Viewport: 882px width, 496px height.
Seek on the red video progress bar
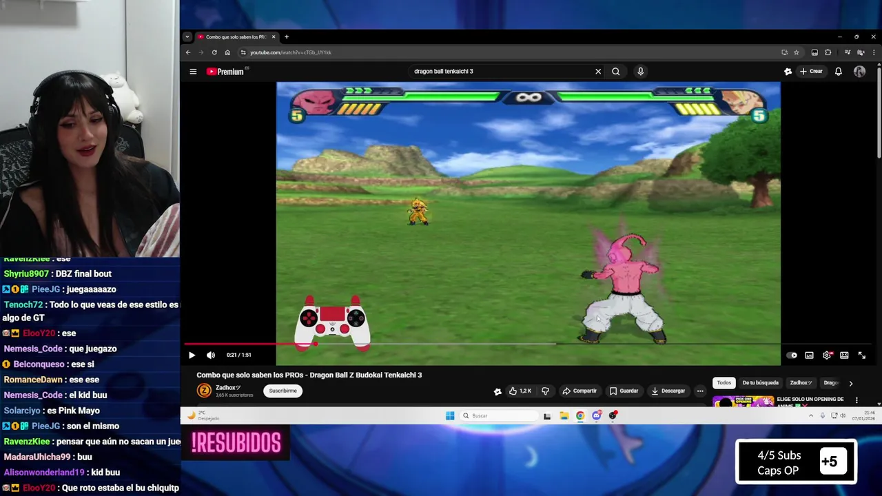(527, 344)
